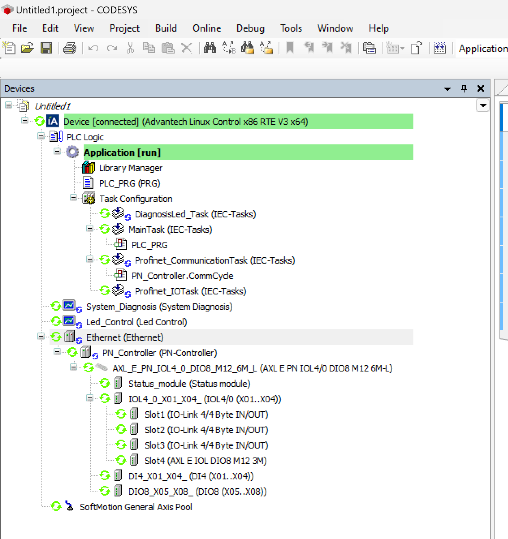Click the New file toolbar icon
This screenshot has width=508, height=539.
pyautogui.click(x=9, y=48)
